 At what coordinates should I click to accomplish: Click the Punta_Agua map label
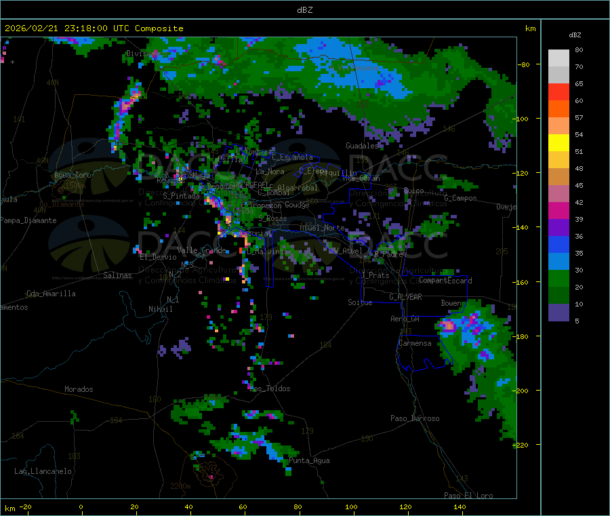pyautogui.click(x=309, y=461)
